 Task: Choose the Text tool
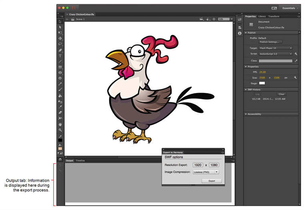coord(60,56)
